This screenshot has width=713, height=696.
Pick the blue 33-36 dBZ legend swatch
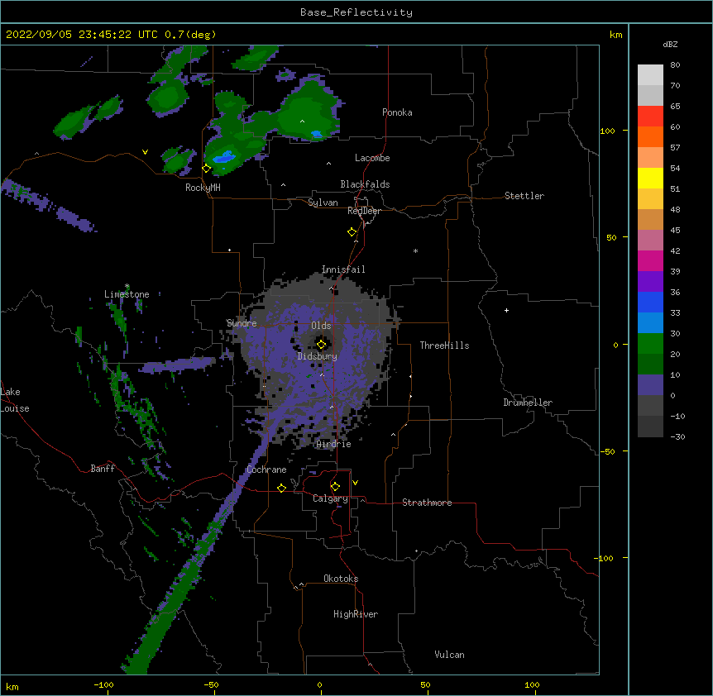650,302
